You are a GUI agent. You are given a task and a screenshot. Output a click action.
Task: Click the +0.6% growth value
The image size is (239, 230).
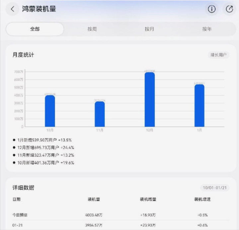[x=202, y=225]
